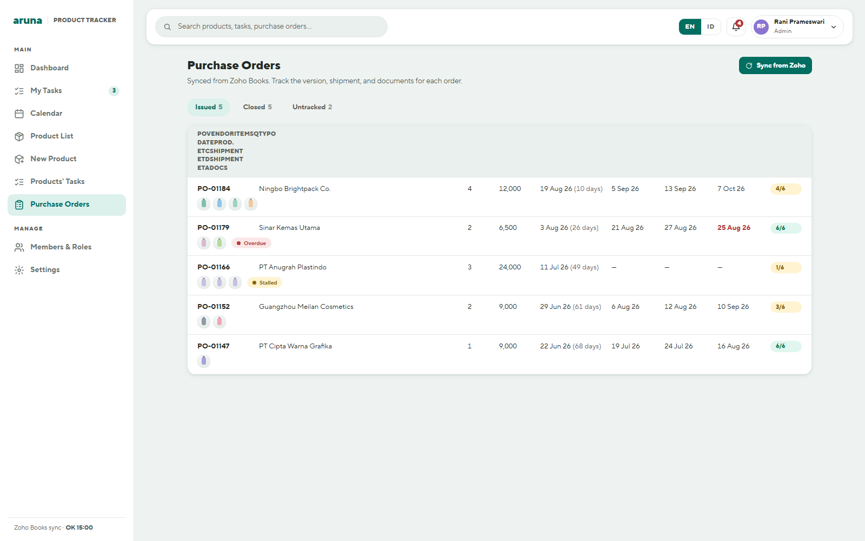The width and height of the screenshot is (865, 541).
Task: Click the orange product bottle of PO-01184
Action: click(x=251, y=204)
